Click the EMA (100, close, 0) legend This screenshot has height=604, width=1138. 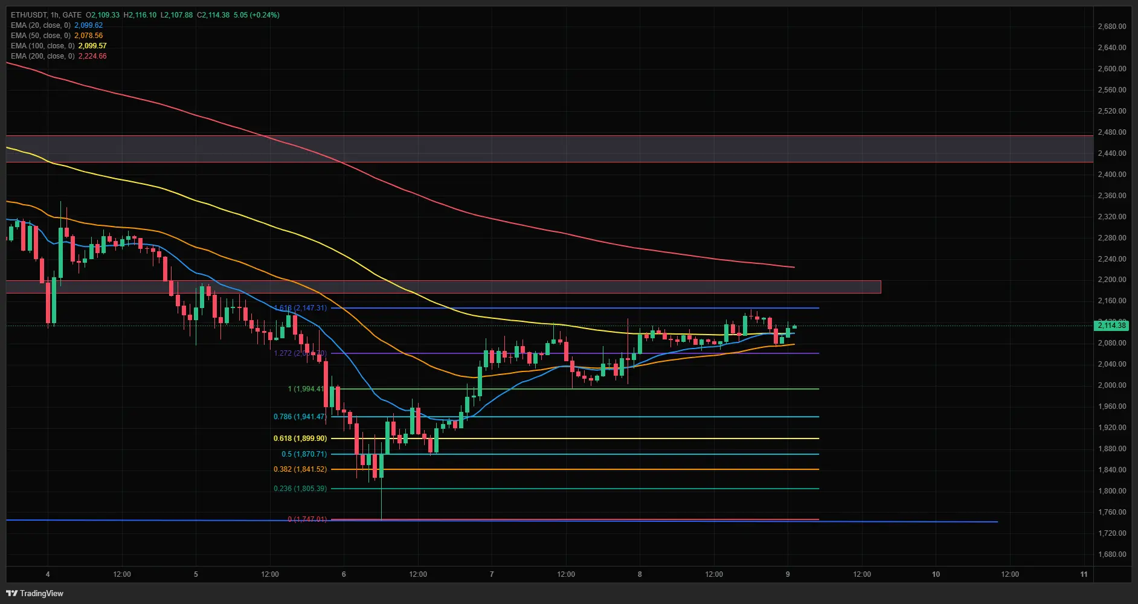tap(43, 46)
